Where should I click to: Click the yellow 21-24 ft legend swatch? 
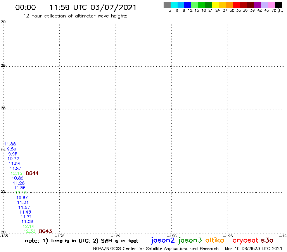(x=216, y=5)
